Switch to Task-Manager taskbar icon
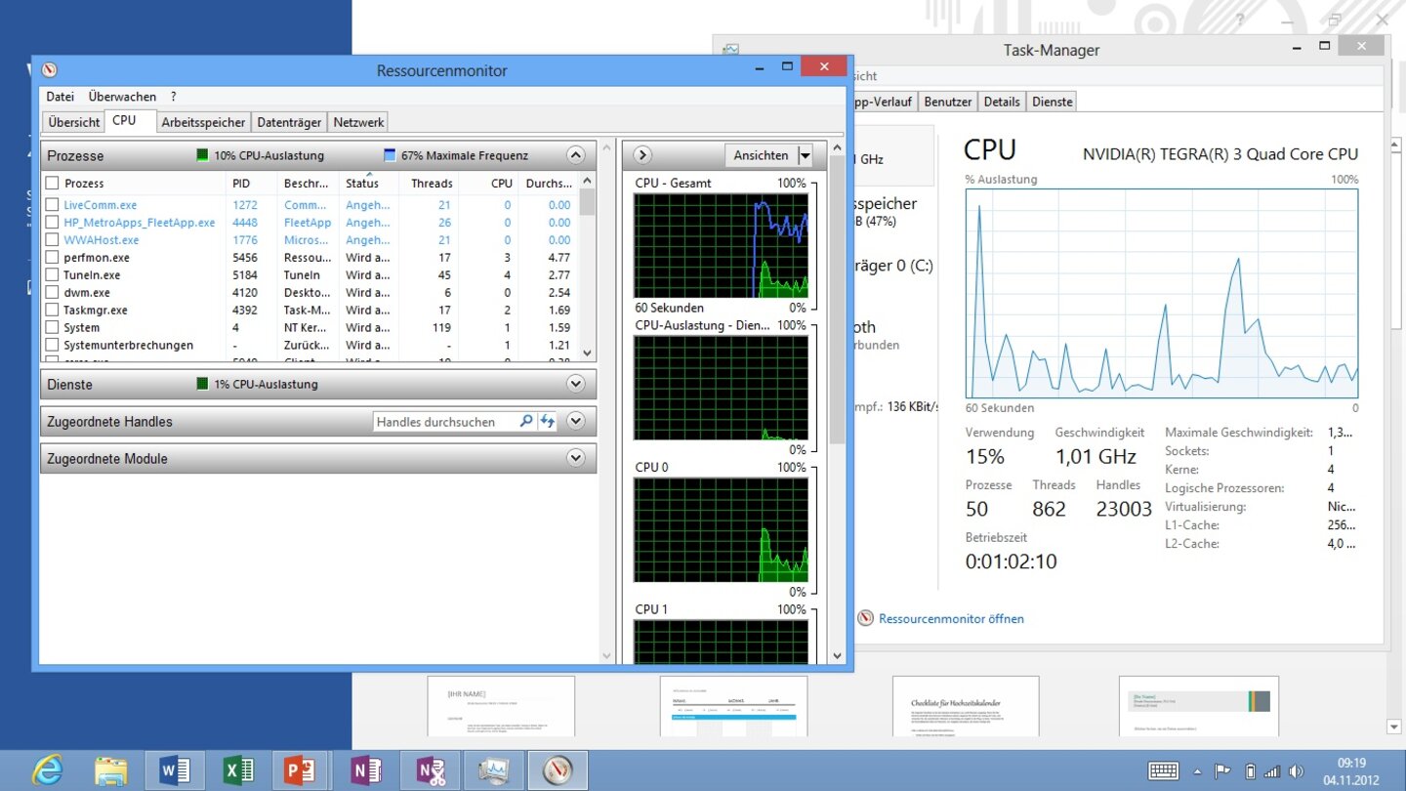This screenshot has width=1406, height=791. pos(494,770)
